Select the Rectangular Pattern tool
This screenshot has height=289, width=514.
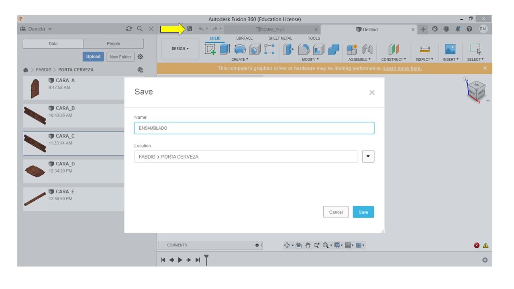click(269, 49)
